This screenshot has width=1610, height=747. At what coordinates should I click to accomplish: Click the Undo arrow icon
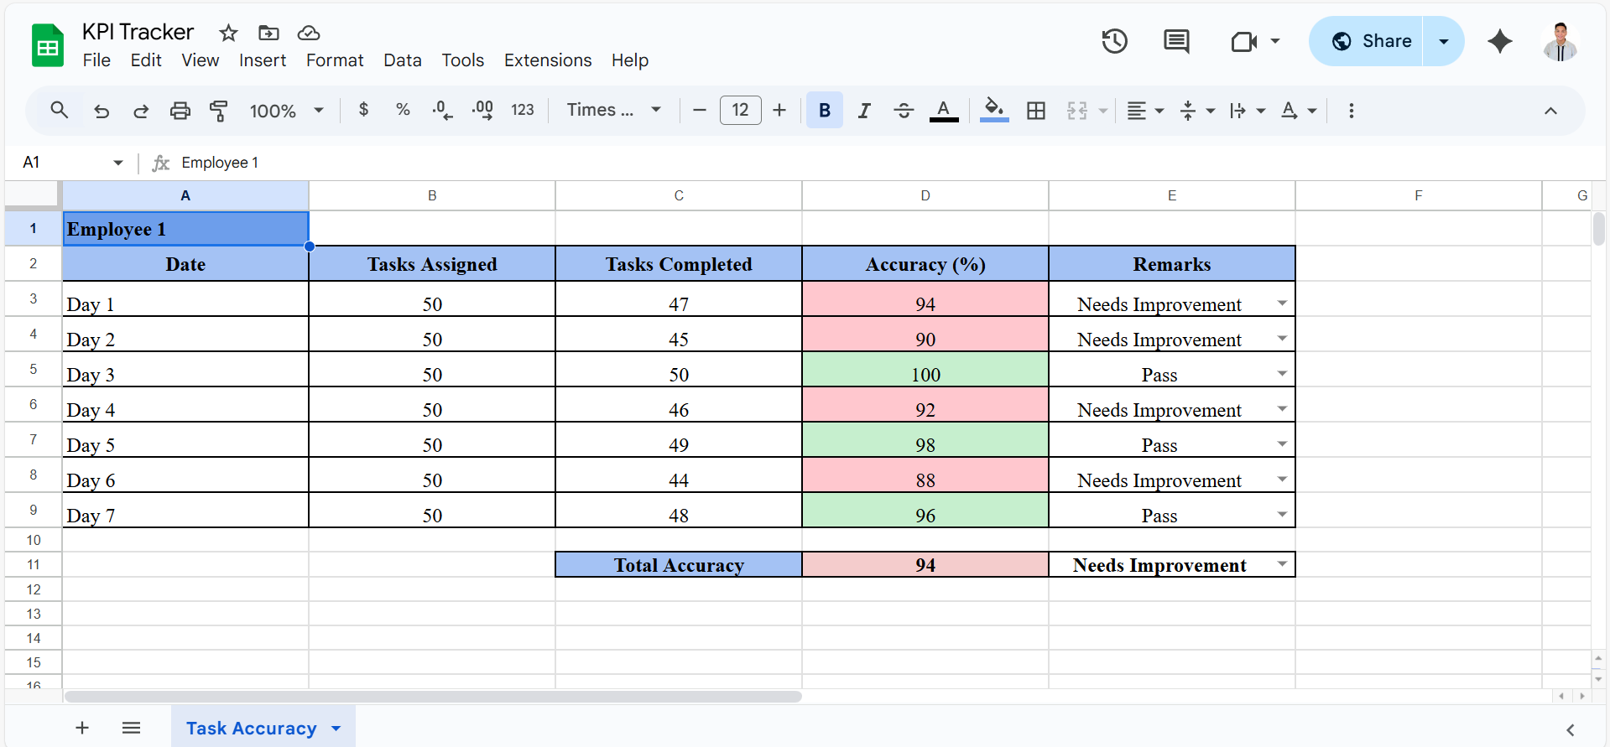[x=102, y=111]
